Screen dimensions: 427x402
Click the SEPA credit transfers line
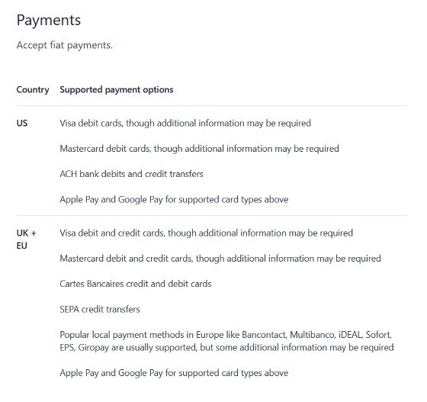pyautogui.click(x=100, y=310)
